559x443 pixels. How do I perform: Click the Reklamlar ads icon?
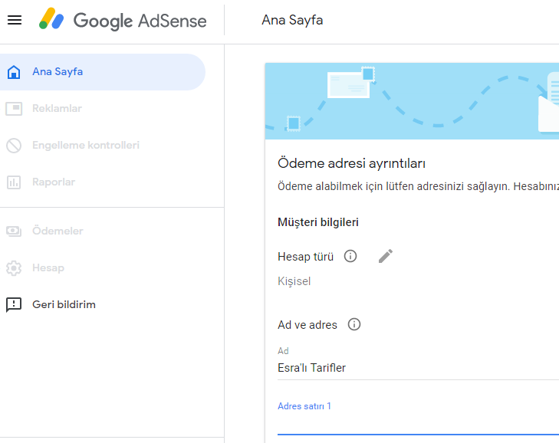pyautogui.click(x=14, y=109)
